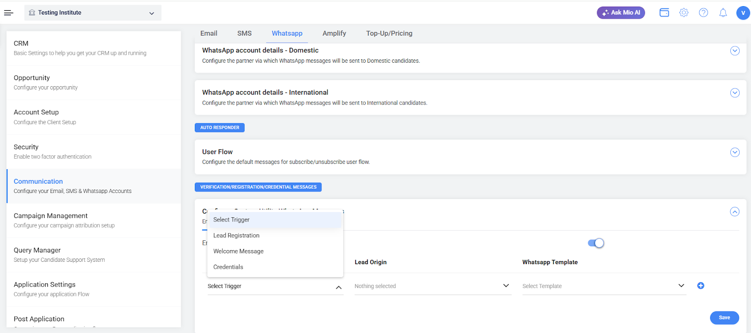
Task: Open the Lead Origin dropdown
Action: tap(432, 286)
